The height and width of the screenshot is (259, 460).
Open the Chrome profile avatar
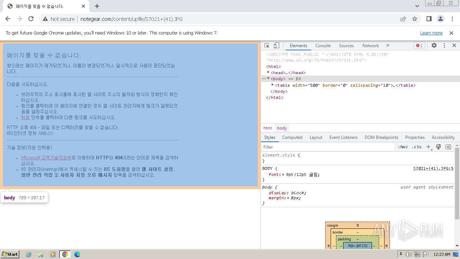[x=440, y=19]
